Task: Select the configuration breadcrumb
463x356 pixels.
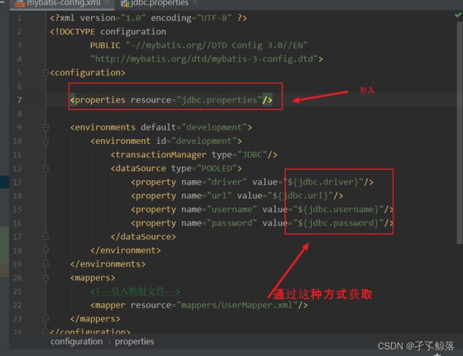Action: coord(76,342)
